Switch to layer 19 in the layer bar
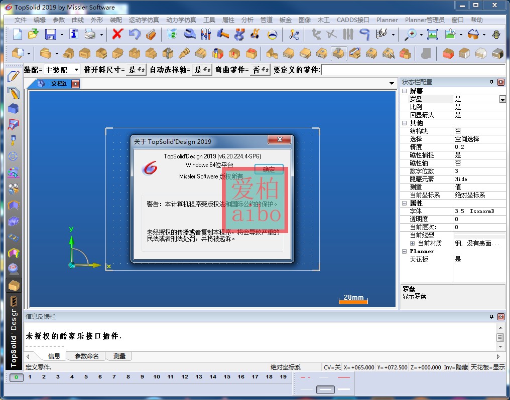Viewport: 510px width, 400px height. (283, 376)
